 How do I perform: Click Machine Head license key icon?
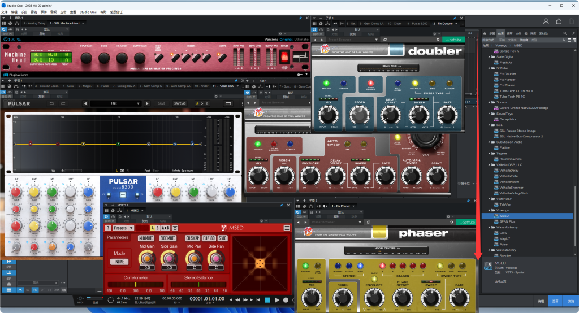tap(300, 75)
